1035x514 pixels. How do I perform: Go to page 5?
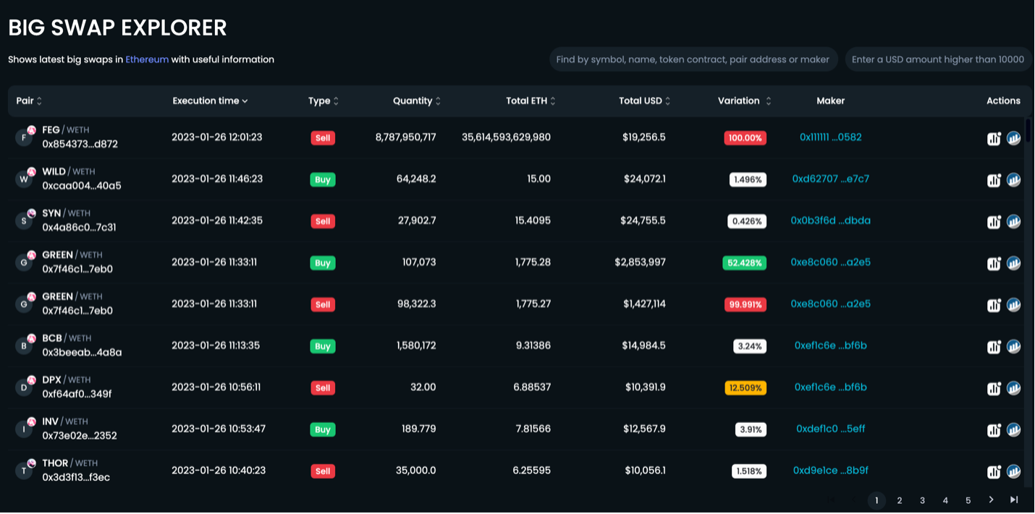click(x=968, y=500)
